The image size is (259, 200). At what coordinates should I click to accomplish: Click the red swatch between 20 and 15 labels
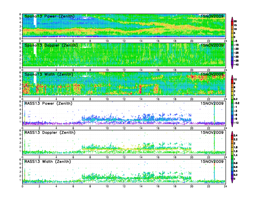point(232,23)
